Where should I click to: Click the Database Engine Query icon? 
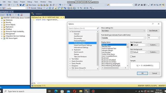39,5
